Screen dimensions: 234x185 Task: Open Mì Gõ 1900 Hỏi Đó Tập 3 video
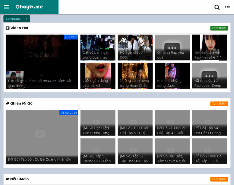coord(210,151)
